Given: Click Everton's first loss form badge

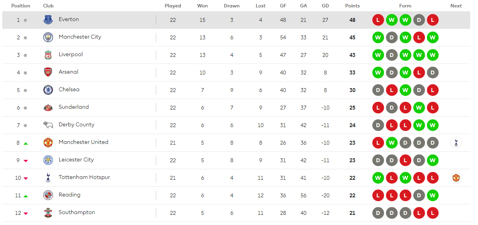Looking at the screenshot, I should pos(378,20).
